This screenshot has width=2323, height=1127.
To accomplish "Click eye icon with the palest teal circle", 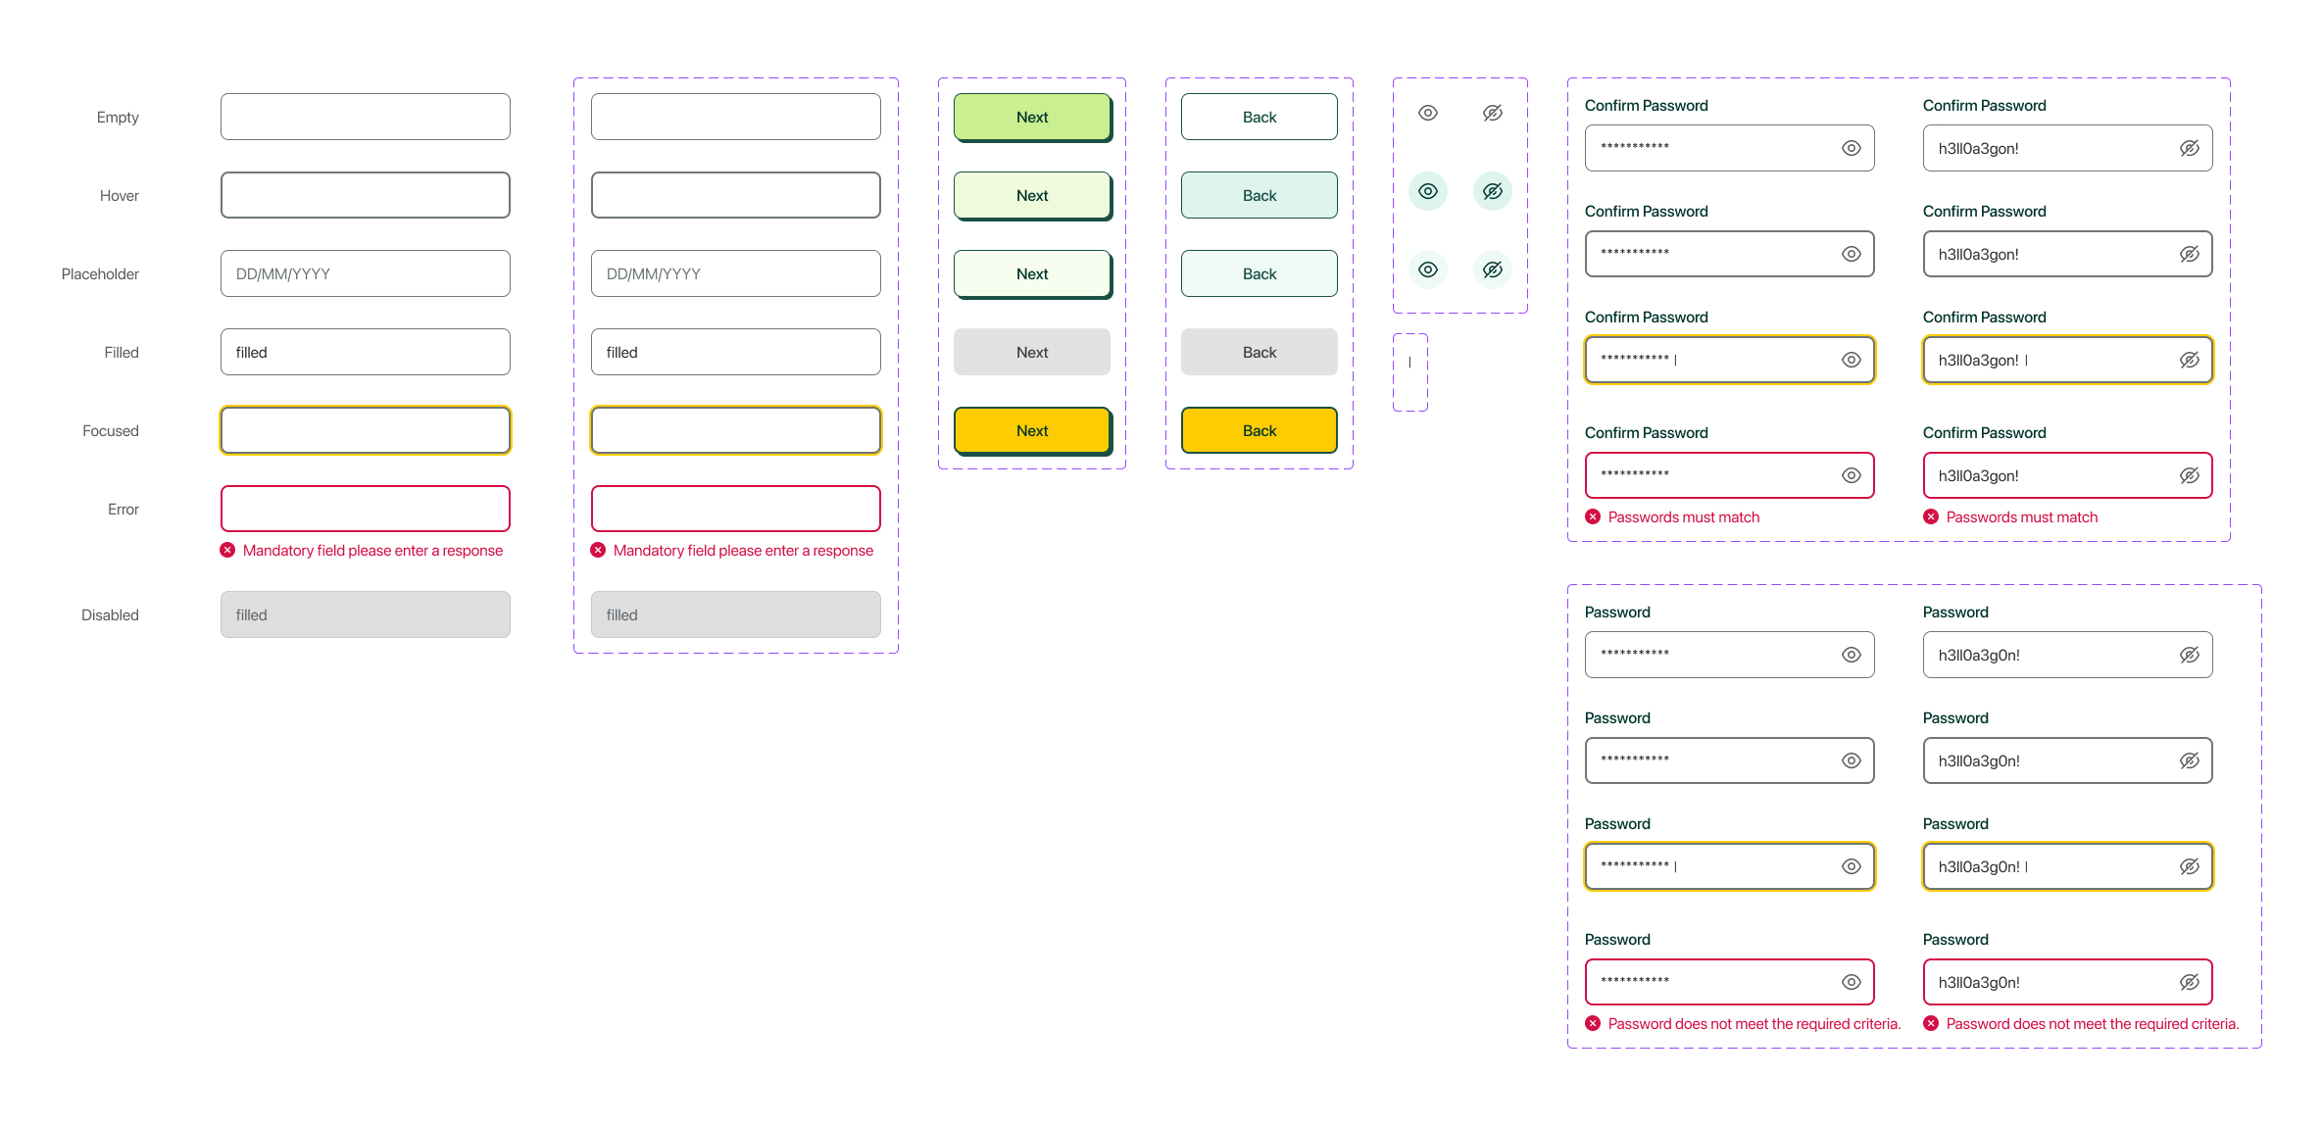I will tap(1428, 269).
